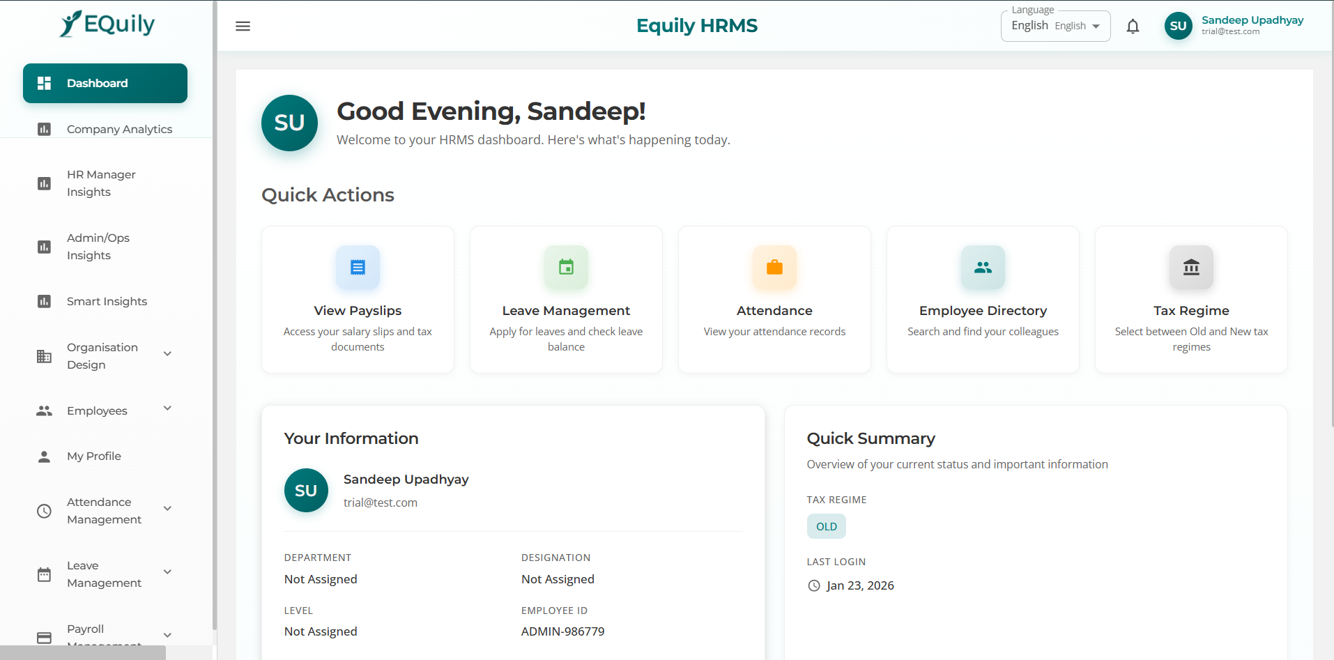The image size is (1334, 660).
Task: Select the View Payslips icon
Action: tap(358, 267)
